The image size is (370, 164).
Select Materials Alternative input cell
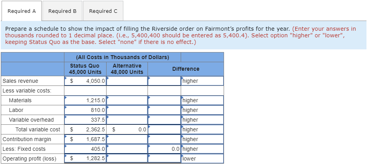tap(127, 100)
